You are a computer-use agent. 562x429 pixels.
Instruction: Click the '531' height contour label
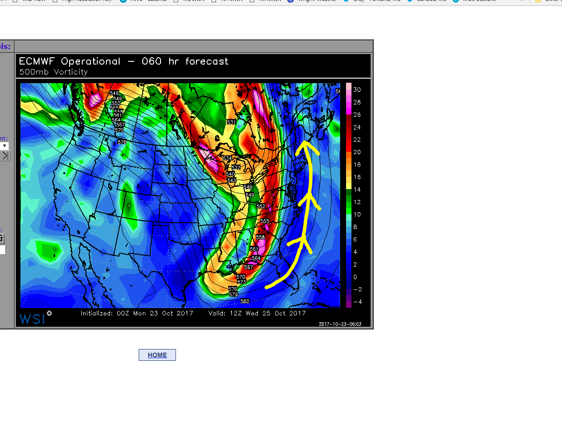(x=231, y=122)
